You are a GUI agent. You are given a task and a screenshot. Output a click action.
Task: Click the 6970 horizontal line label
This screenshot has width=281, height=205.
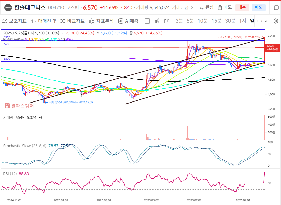coord(7,37)
